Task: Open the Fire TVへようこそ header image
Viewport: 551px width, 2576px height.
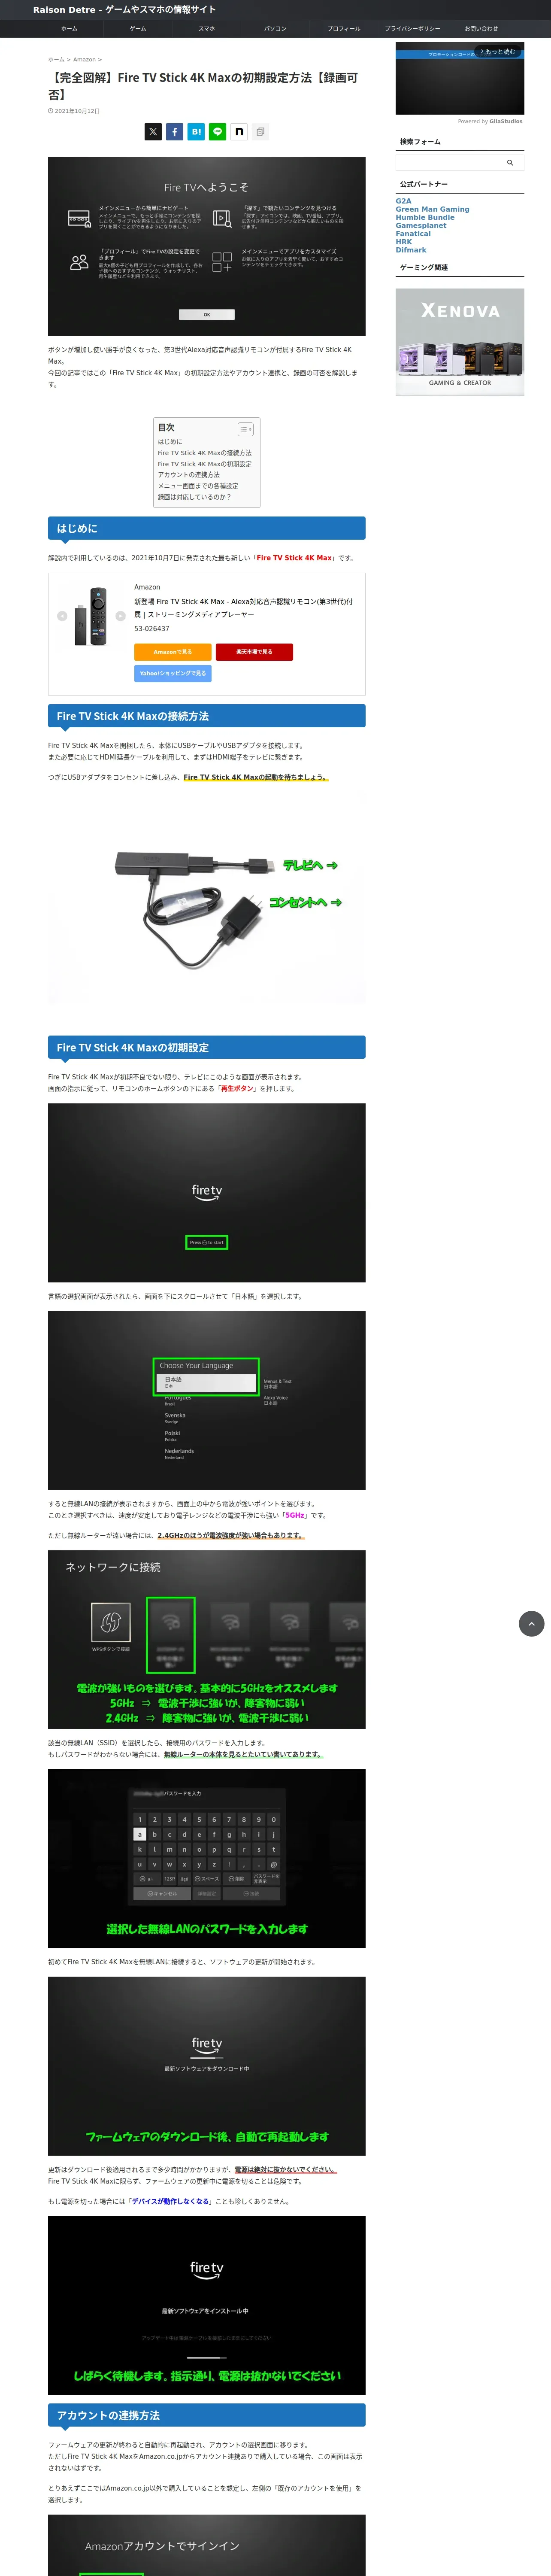Action: point(207,246)
